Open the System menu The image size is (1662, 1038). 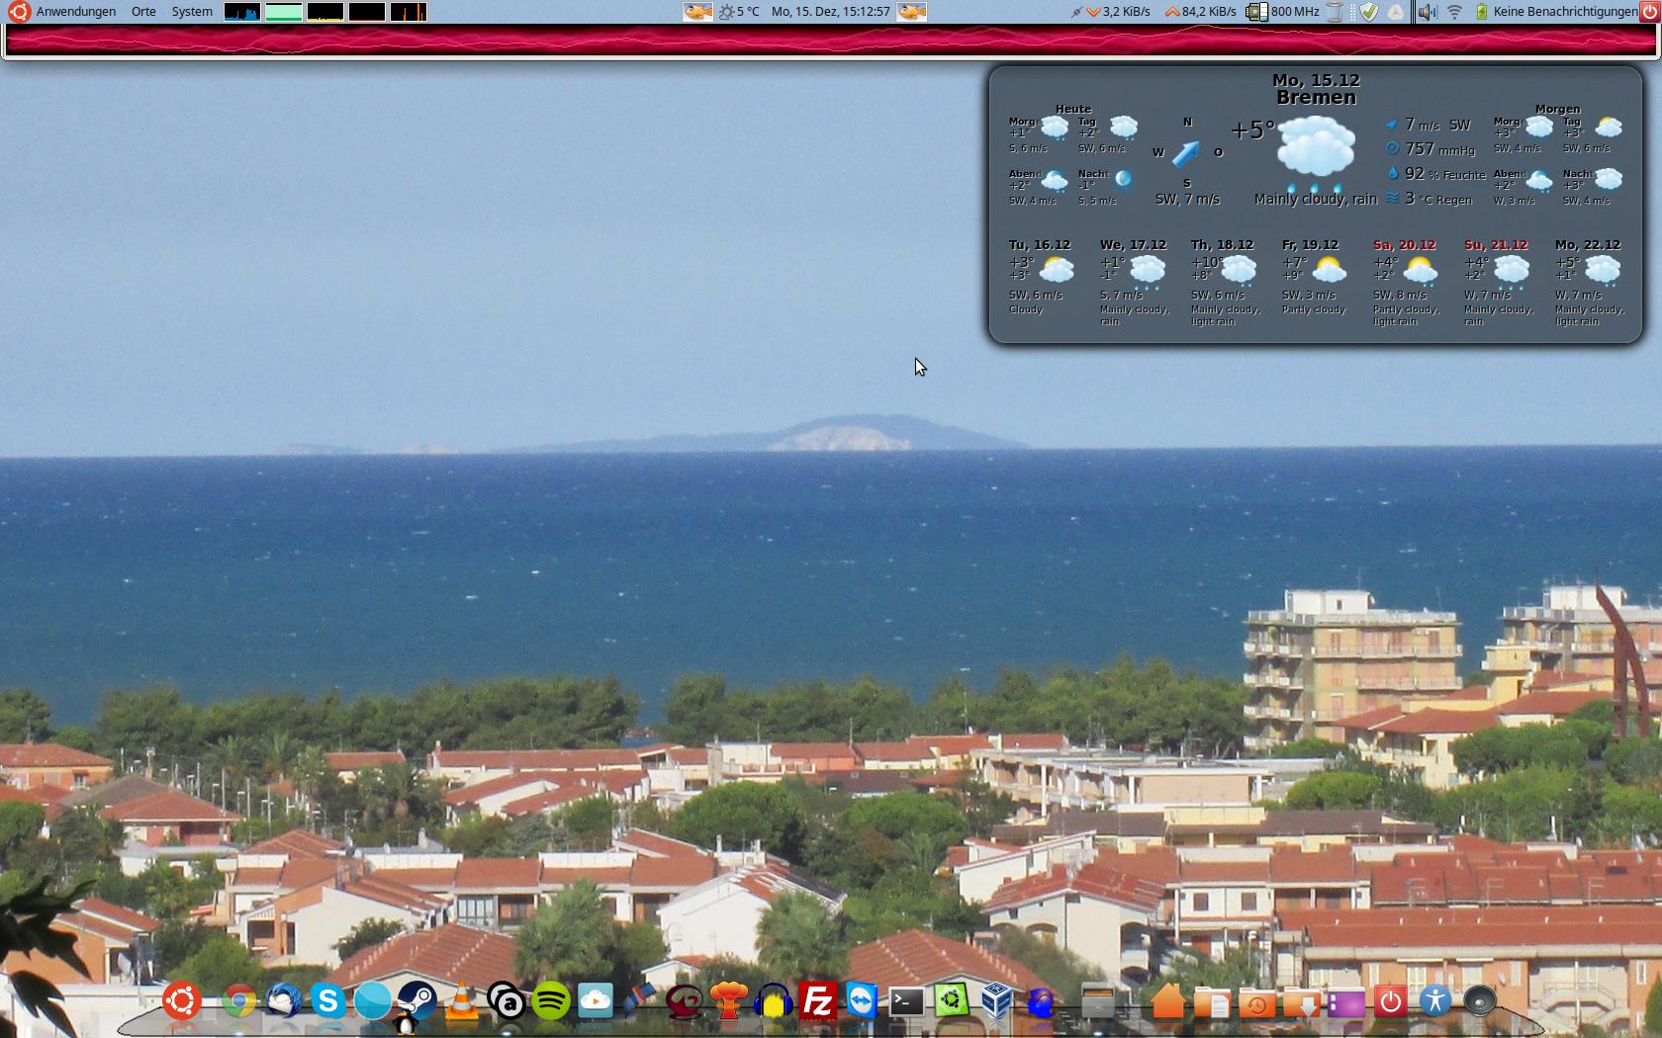[192, 12]
